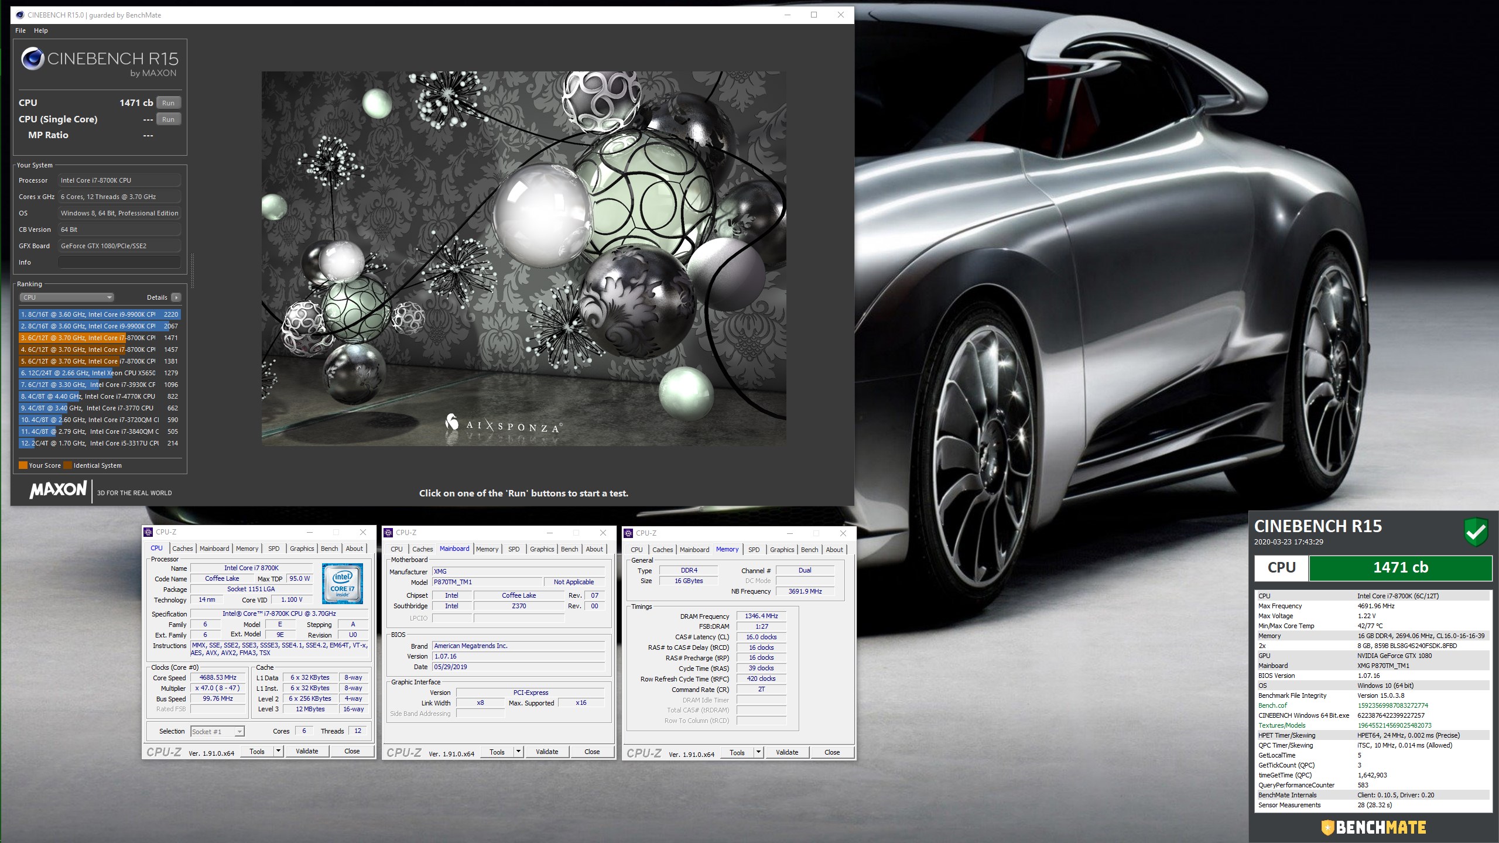Expand Tools dropdown arrow in CPU-Z Mainboard window
Image resolution: width=1499 pixels, height=843 pixels.
click(519, 752)
